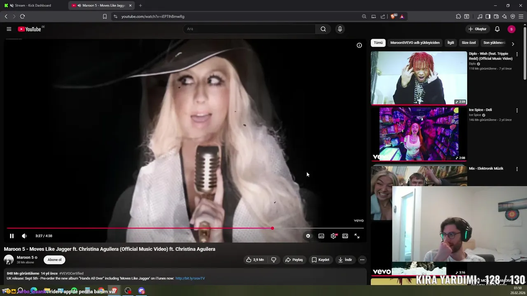Click the address bar URL

click(x=153, y=16)
